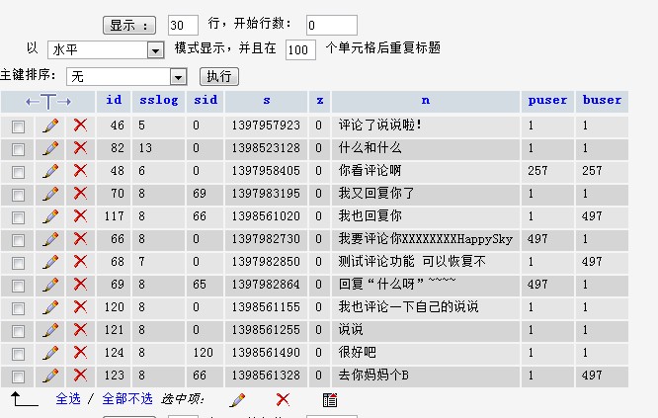Sort by the sid column header
The image size is (658, 418).
[x=206, y=100]
